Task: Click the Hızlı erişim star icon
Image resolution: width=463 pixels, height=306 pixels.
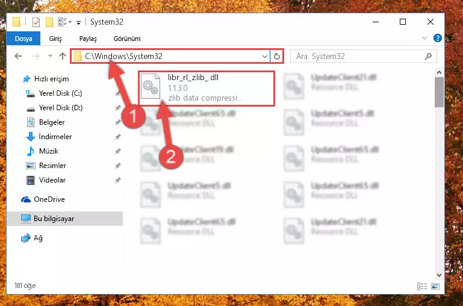Action: pyautogui.click(x=26, y=79)
